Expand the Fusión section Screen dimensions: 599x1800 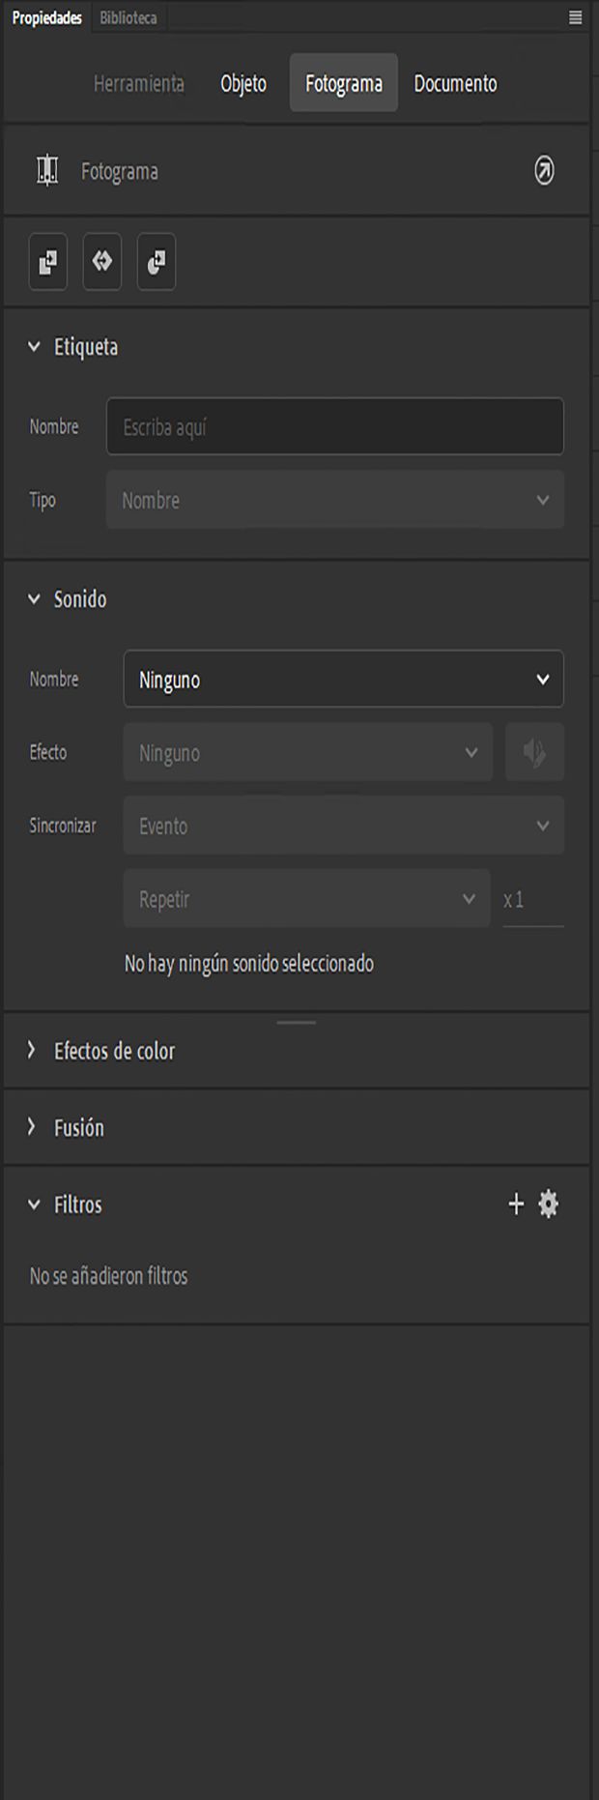pyautogui.click(x=34, y=1127)
